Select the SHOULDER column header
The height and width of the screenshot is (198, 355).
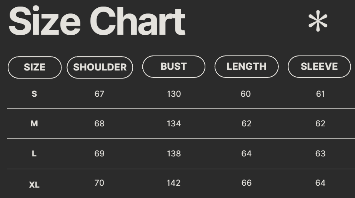tap(100, 67)
